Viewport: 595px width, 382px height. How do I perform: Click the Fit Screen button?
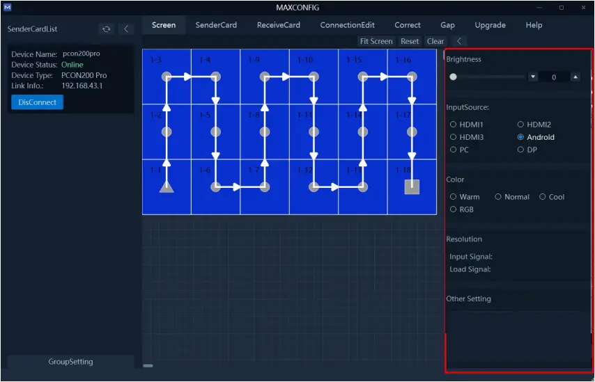pyautogui.click(x=376, y=41)
